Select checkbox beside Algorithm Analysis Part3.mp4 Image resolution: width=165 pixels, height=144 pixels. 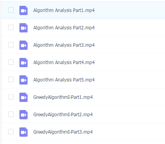pos(11,45)
